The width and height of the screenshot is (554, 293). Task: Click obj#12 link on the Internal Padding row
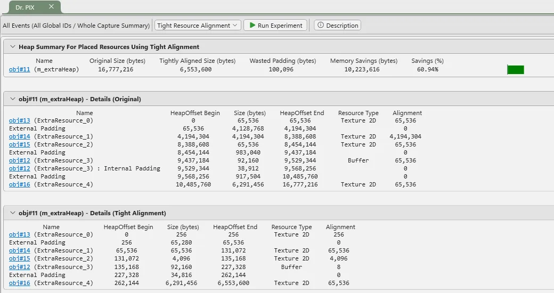[x=20, y=168]
